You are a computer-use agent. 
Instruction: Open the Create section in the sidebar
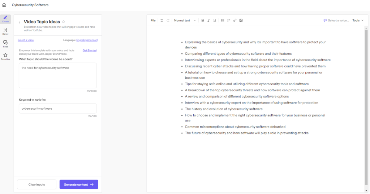[x=5, y=19]
